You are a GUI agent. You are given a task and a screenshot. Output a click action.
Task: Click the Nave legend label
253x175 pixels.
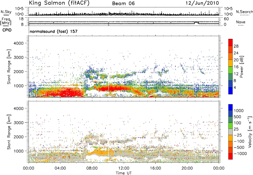click(240, 22)
